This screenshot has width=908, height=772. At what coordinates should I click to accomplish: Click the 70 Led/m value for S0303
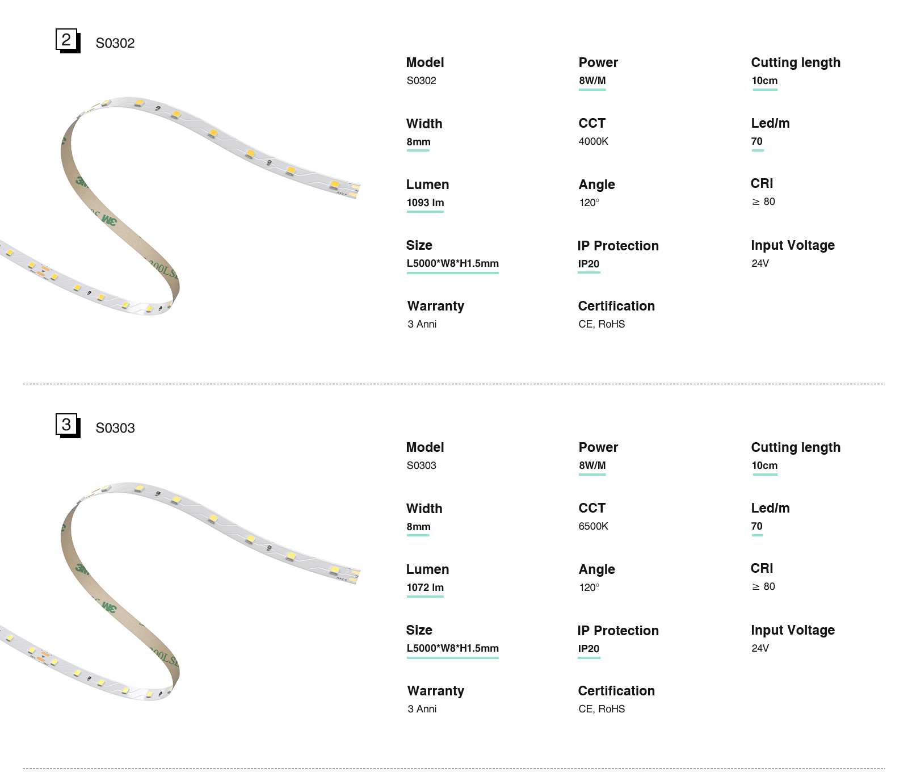756,526
